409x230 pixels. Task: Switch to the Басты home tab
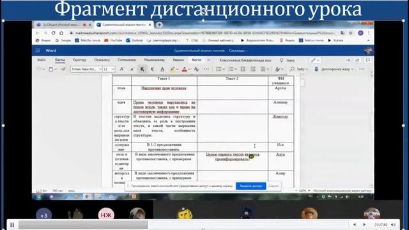pos(60,60)
